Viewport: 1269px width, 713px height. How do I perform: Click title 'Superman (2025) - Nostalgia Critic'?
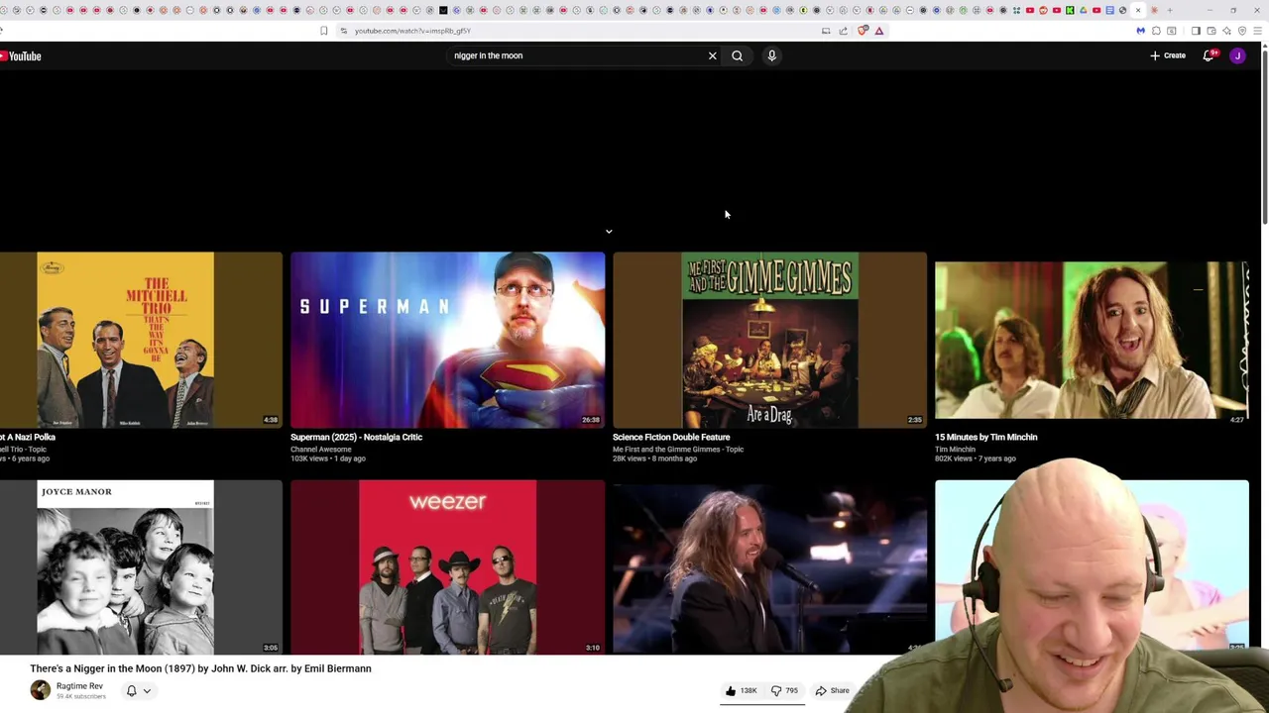click(x=356, y=437)
